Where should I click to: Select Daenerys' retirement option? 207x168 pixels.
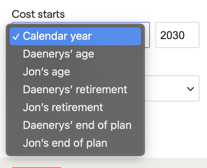click(75, 89)
